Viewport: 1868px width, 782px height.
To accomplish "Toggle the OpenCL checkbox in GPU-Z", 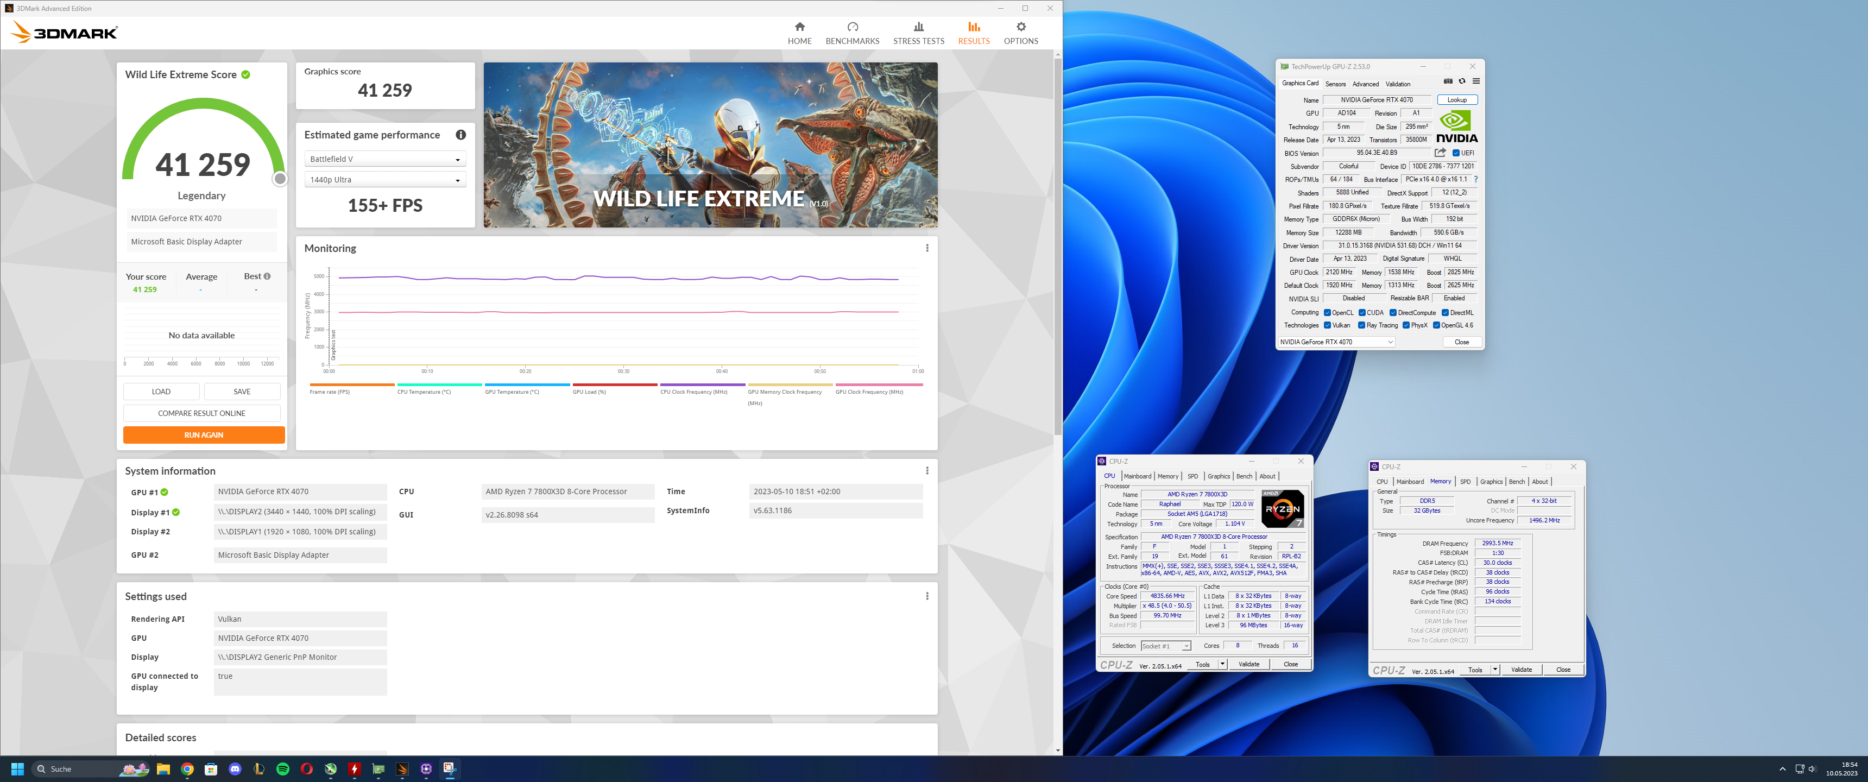I will pyautogui.click(x=1327, y=313).
